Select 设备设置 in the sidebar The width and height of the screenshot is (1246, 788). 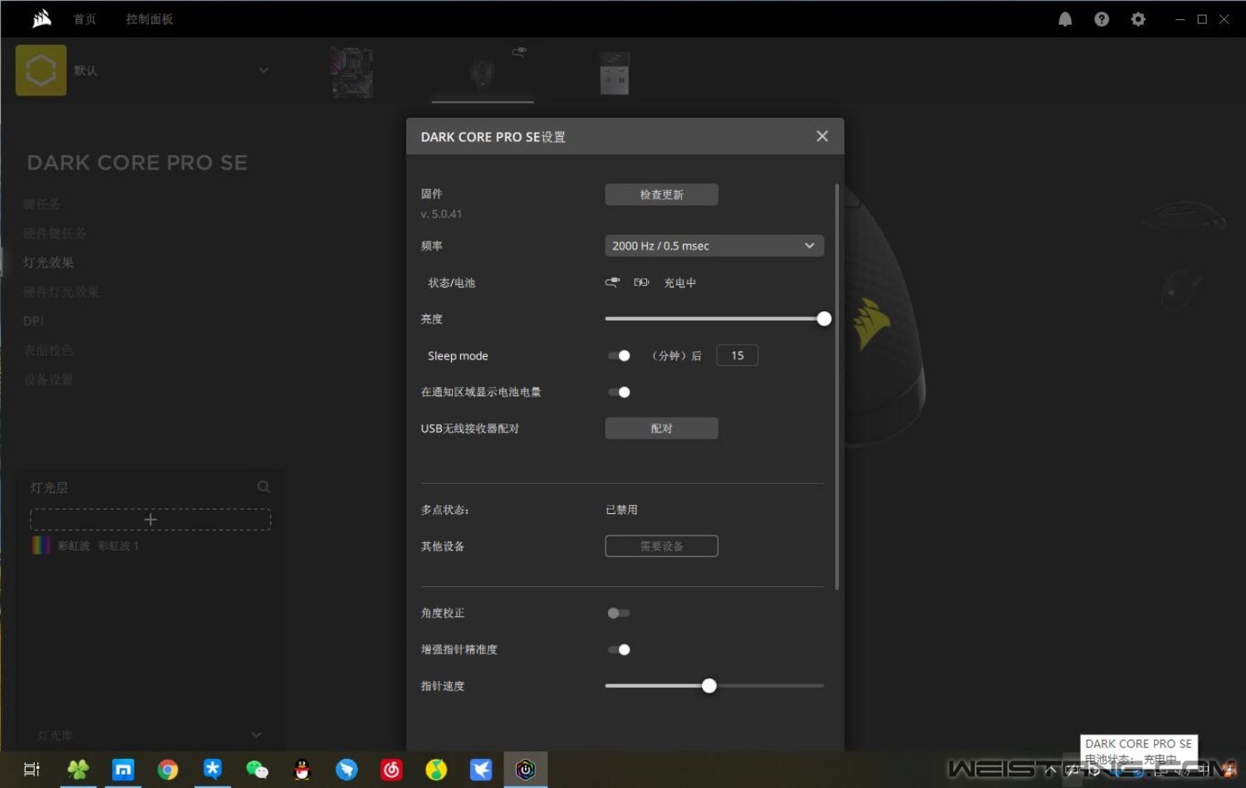click(48, 379)
